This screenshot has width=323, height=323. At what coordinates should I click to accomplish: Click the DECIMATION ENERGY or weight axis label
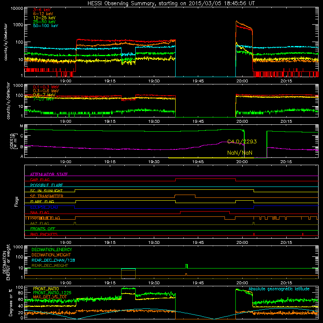[x=6, y=262]
